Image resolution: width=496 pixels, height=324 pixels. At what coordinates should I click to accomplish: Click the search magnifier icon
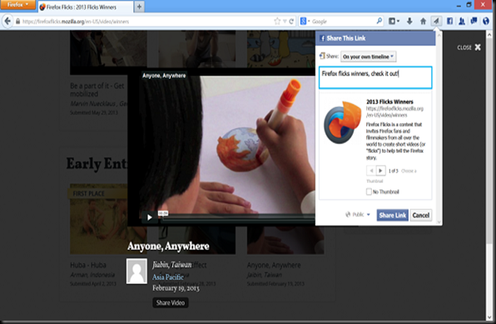pos(379,21)
